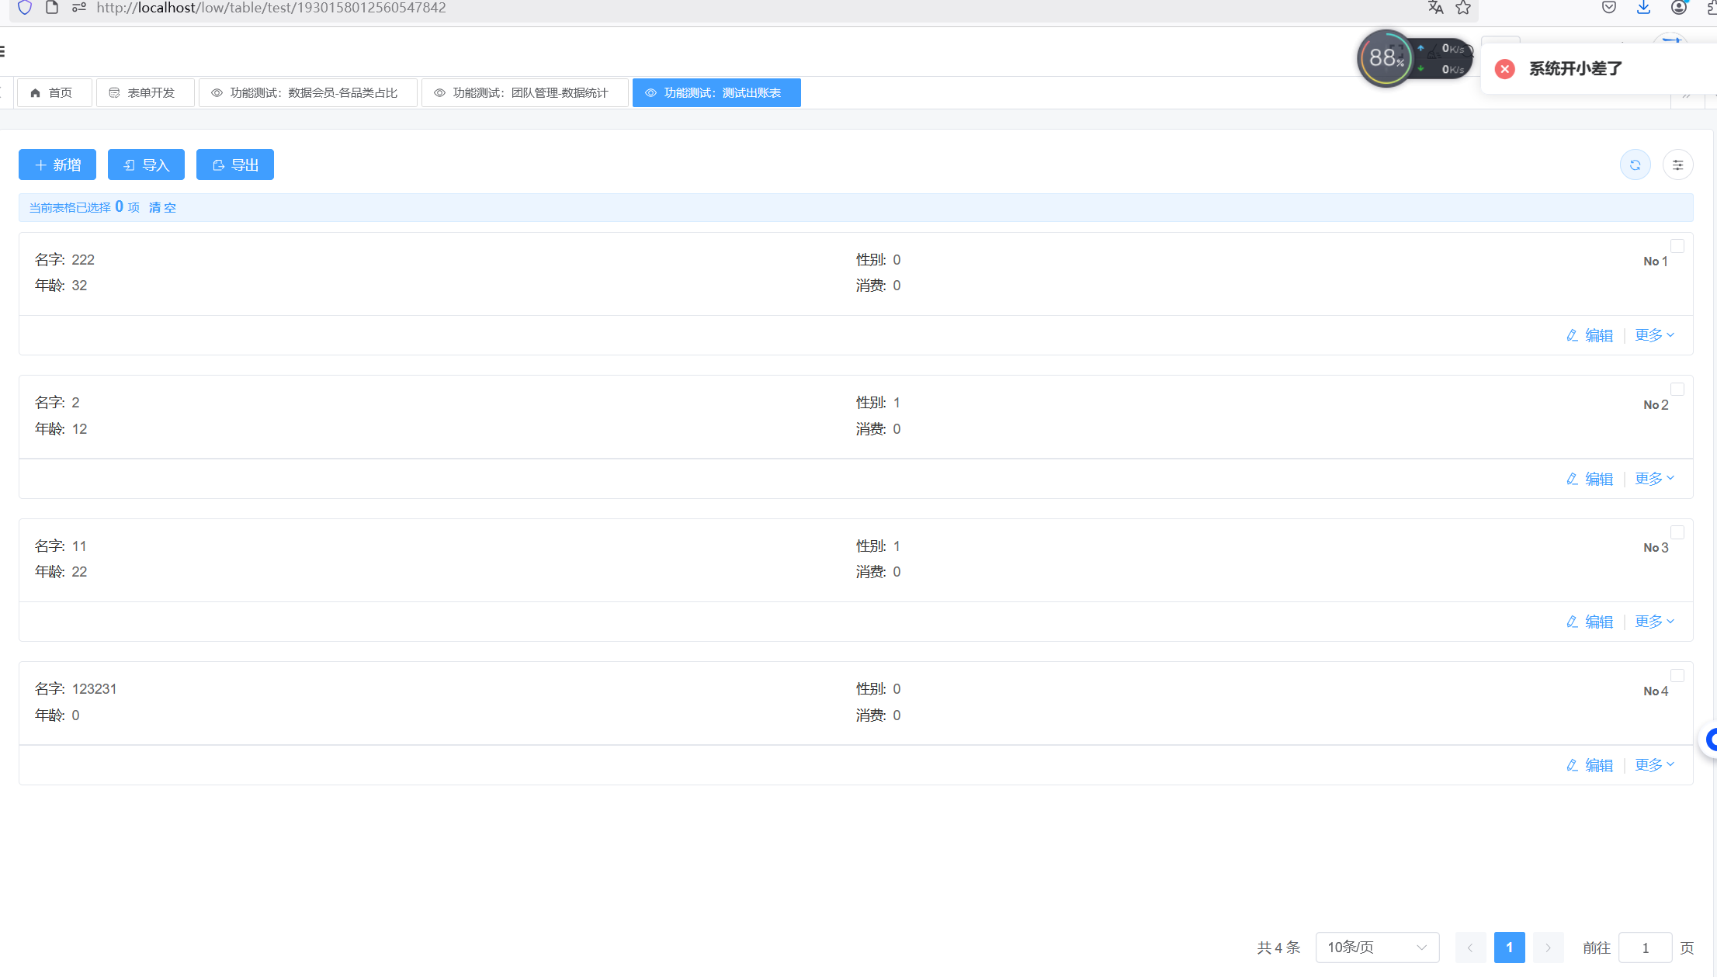Viewport: 1717px width, 977px height.
Task: Open the 首页 tab
Action: coord(54,93)
